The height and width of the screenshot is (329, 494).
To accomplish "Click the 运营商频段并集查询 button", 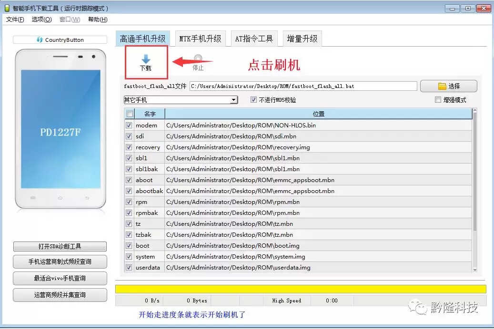I will click(x=60, y=295).
